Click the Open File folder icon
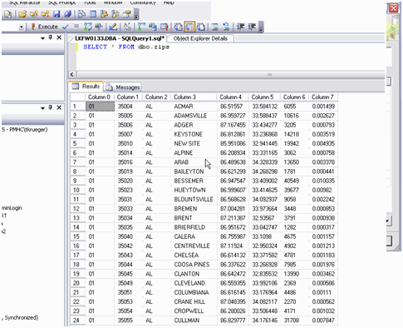The image size is (403, 328). (22, 14)
